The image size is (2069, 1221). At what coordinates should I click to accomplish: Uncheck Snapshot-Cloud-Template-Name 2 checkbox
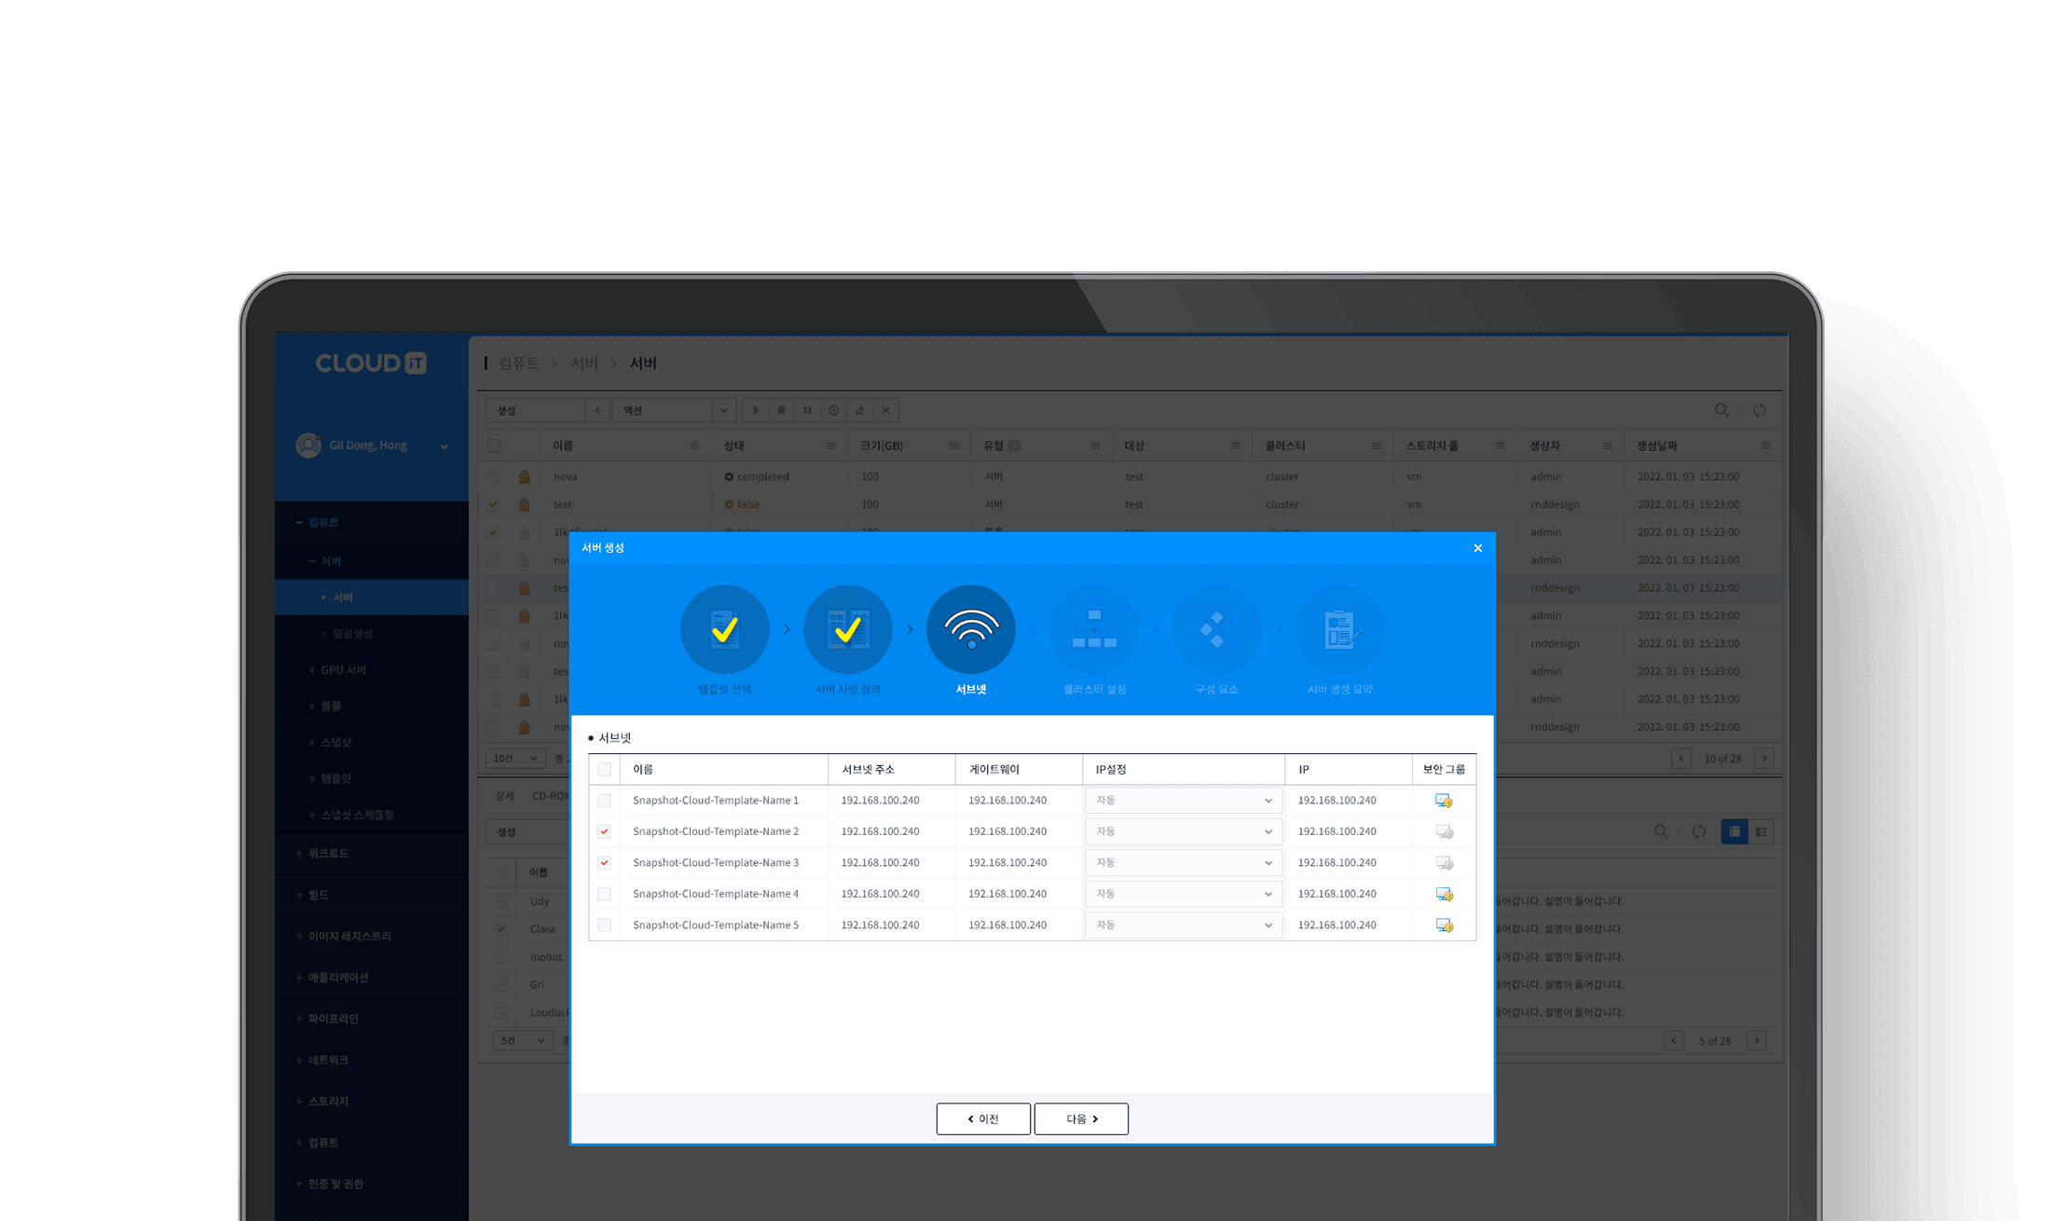point(605,831)
